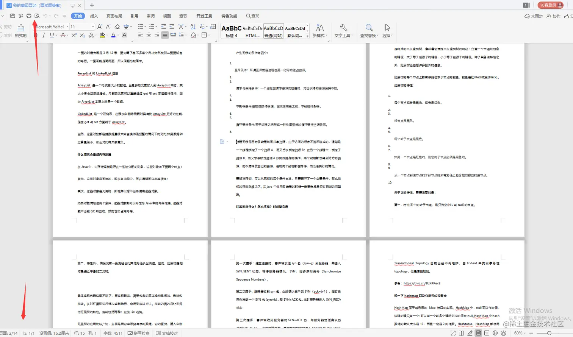
Task: Open a new document tab with plus button
Action: point(92,5)
